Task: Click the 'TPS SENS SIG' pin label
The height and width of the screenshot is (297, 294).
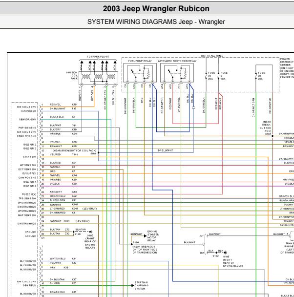Action: coord(27,198)
